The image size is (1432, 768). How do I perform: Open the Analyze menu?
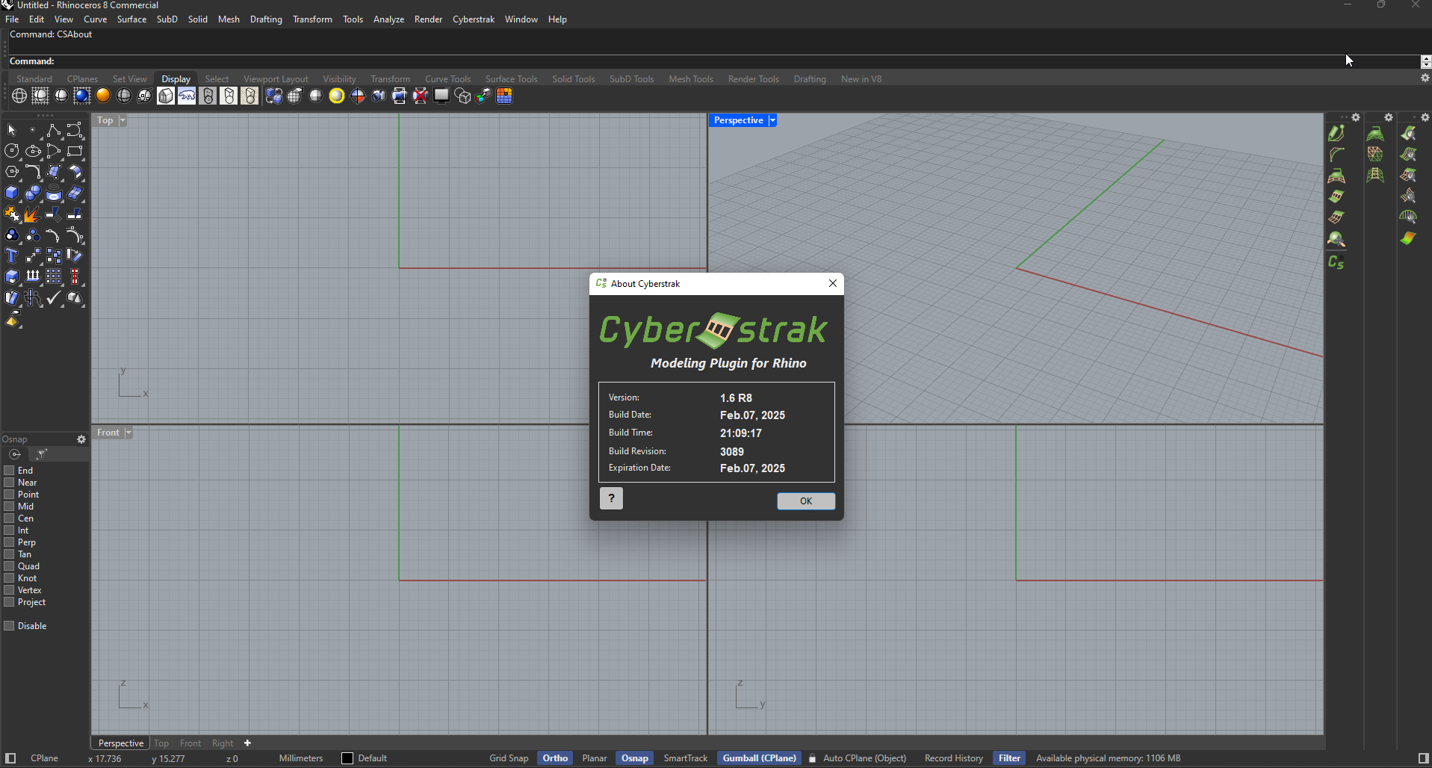388,19
